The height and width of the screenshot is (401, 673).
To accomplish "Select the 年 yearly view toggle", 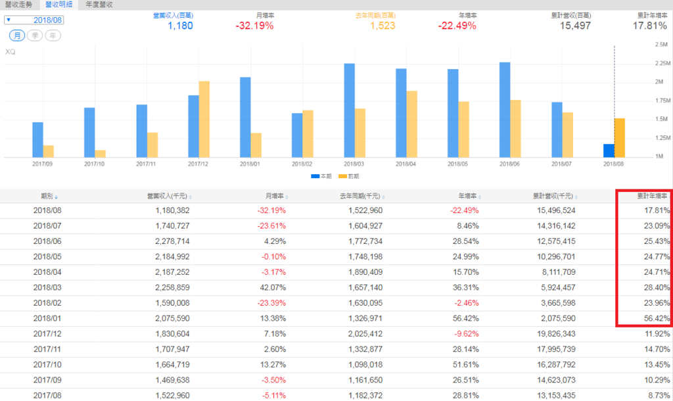I will pyautogui.click(x=53, y=35).
